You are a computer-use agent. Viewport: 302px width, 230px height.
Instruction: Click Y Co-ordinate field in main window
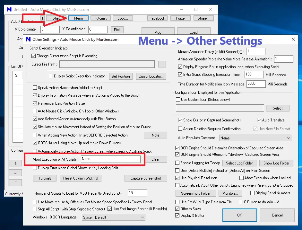pyautogui.click(x=98, y=30)
